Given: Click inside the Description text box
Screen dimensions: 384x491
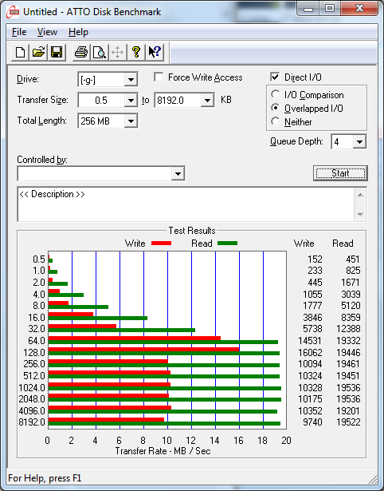Looking at the screenshot, I should click(186, 204).
